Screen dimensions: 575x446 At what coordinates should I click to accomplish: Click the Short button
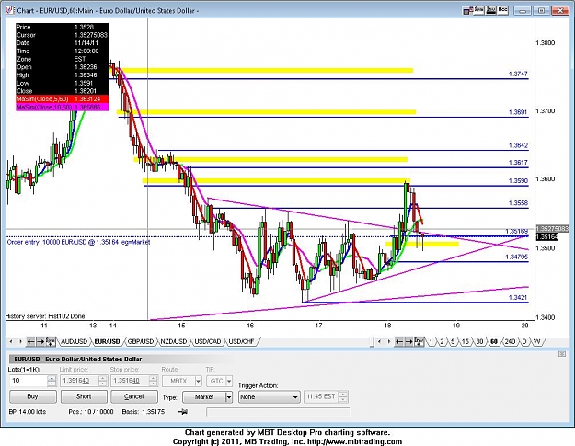(x=84, y=396)
